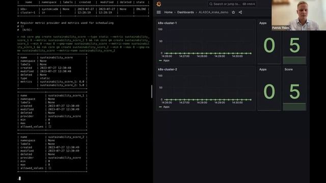Screen dimensions: 326x183
Task: Click the green legend line swatch in k8s-cluster-1
Action: coord(160,60)
